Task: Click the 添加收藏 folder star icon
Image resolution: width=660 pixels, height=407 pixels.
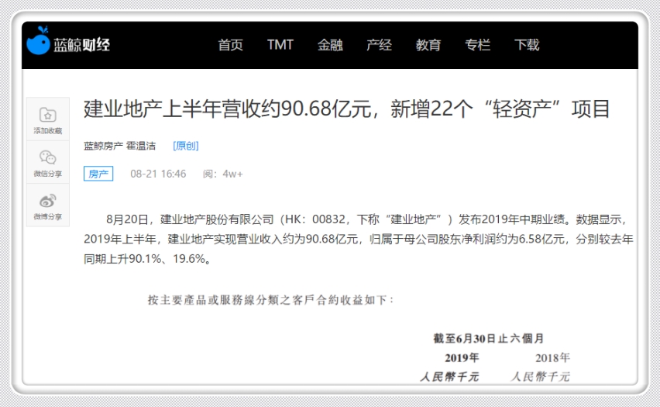Action: coord(47,115)
